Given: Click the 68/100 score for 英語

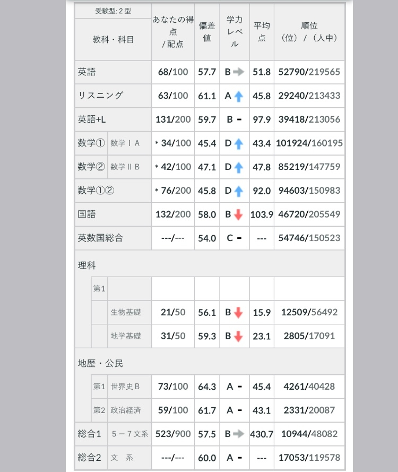Looking at the screenshot, I should pos(173,72).
